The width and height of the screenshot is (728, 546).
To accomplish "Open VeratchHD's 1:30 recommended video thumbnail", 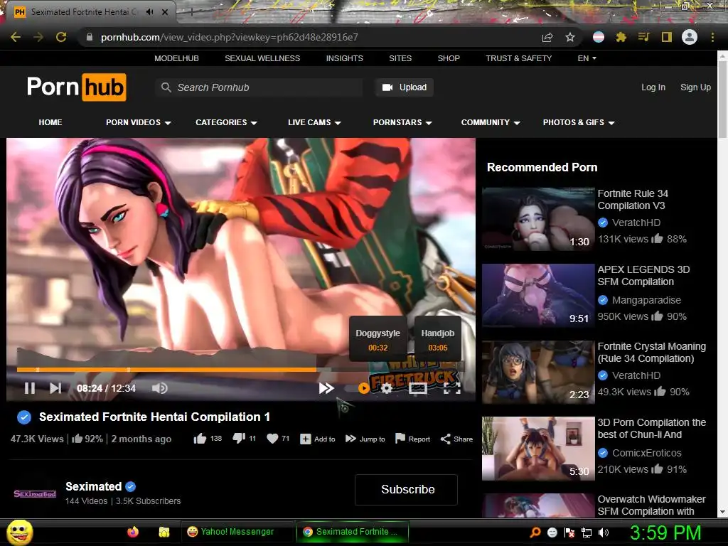I will (538, 219).
